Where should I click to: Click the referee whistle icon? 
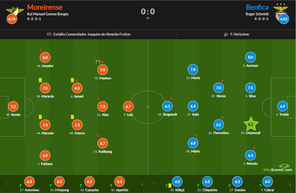(225, 34)
